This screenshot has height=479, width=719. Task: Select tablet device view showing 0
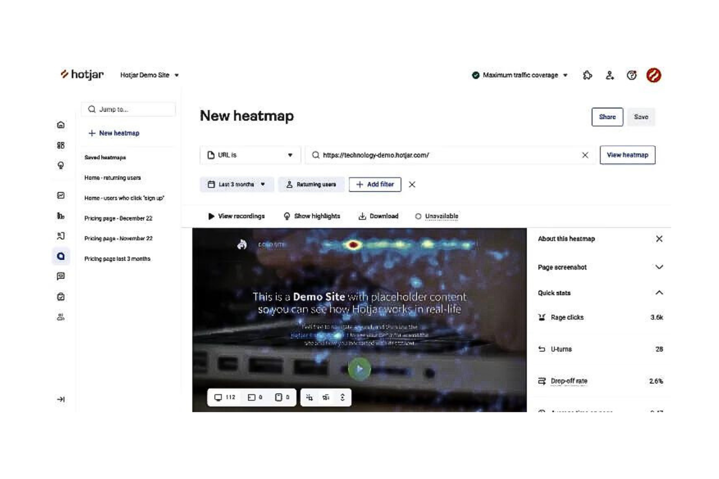(x=255, y=397)
